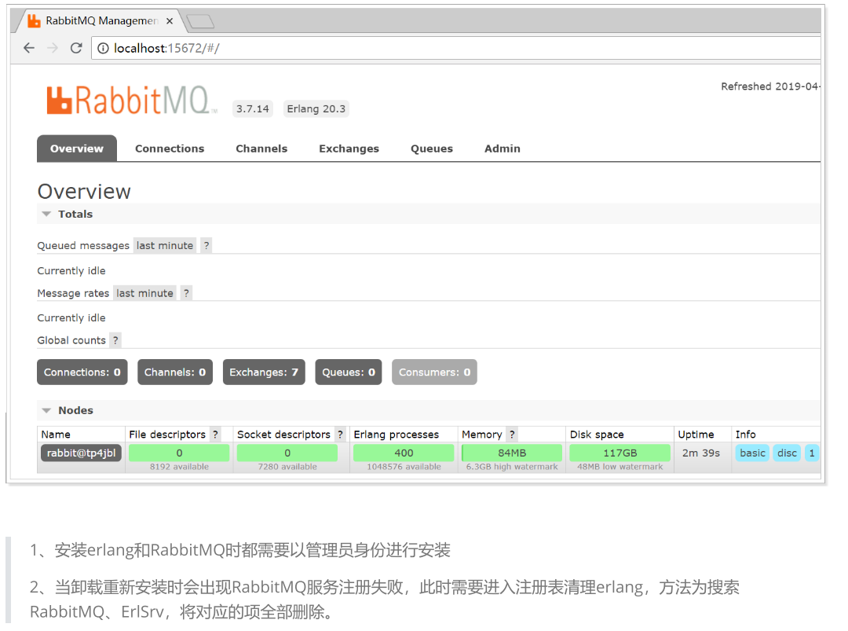Change Message rates last minute range
The width and height of the screenshot is (848, 631).
144,293
